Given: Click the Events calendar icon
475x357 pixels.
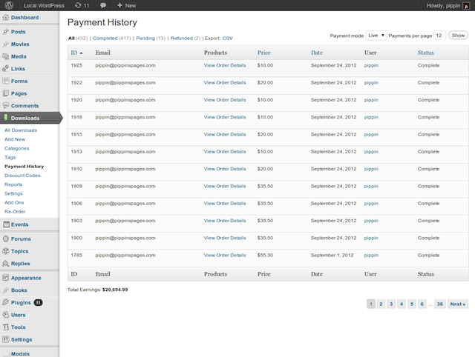Looking at the screenshot, I should click(x=6, y=224).
